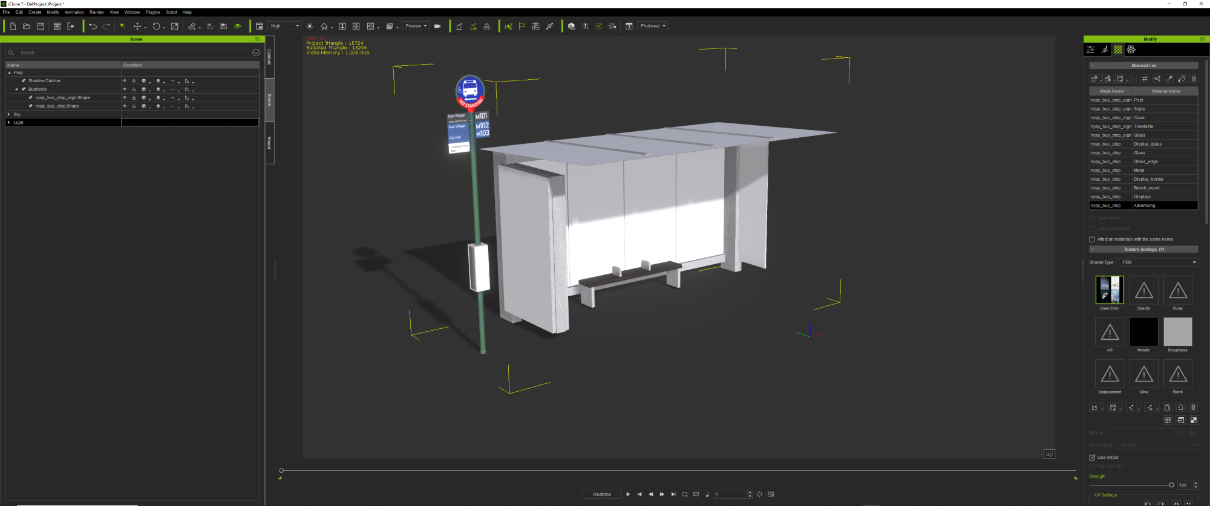
Task: Select the Rotate tool
Action: tap(156, 26)
